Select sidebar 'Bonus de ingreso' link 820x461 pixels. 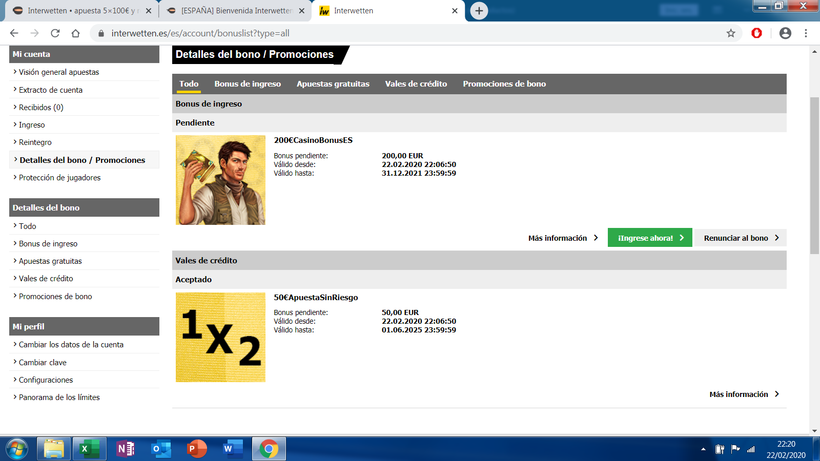(48, 244)
